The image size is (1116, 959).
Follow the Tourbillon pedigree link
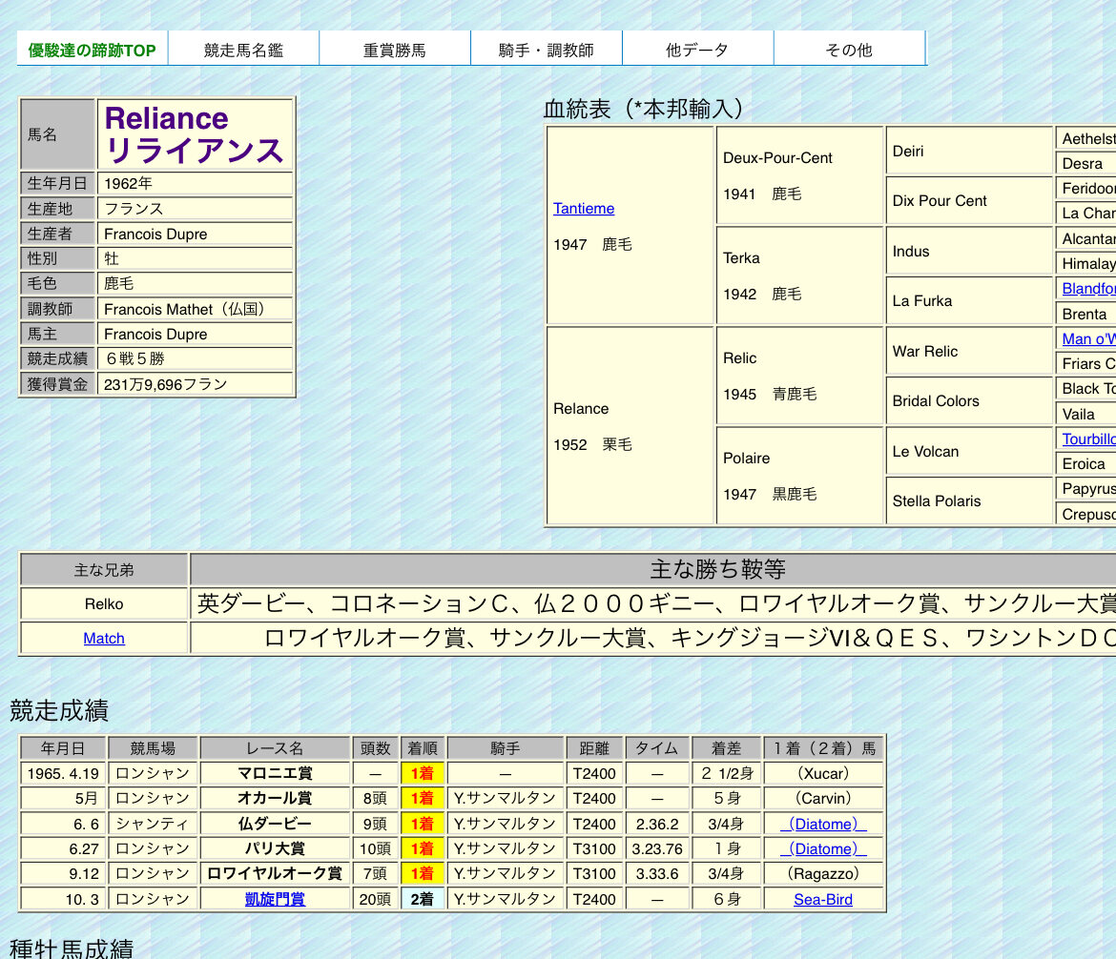tap(1088, 439)
